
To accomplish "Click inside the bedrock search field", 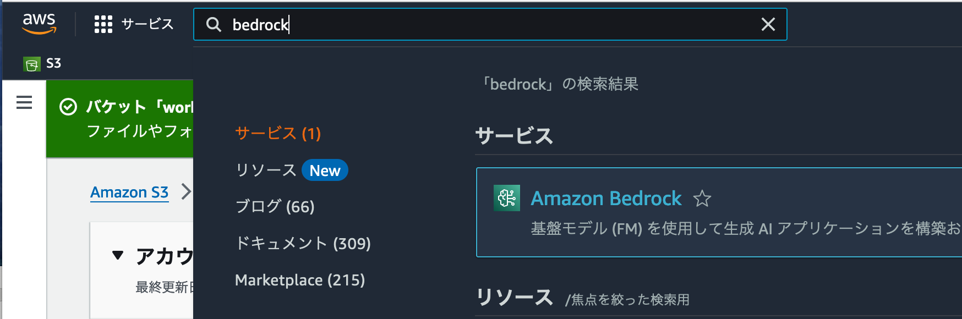I will 385,25.
